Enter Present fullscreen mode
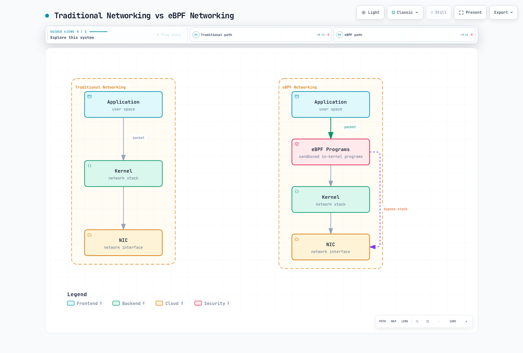523x353 pixels. click(x=470, y=12)
